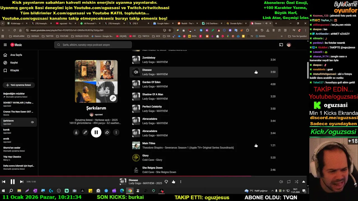358x201 pixels.
Task: Click the YouTube Music logo
Action: [x=16, y=45]
